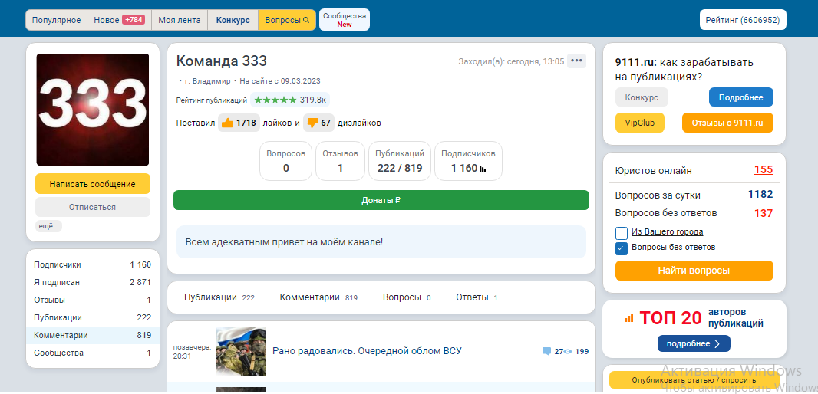Open the Новое +784 tab
The width and height of the screenshot is (818, 394).
pyautogui.click(x=120, y=21)
